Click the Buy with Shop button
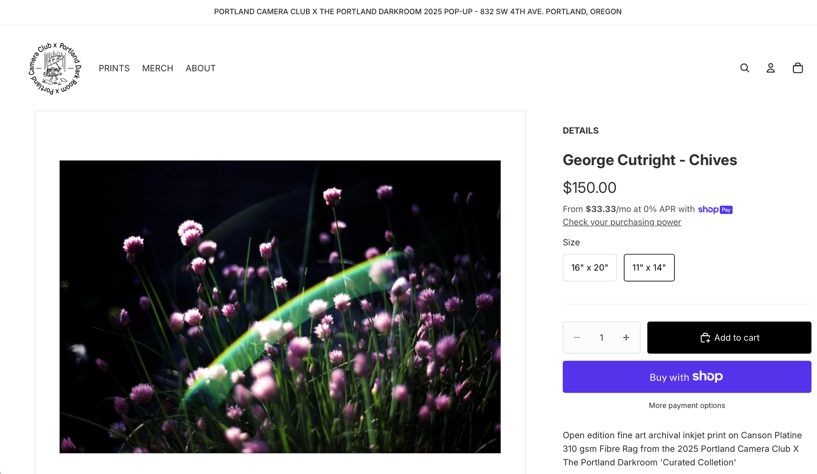817x474 pixels. point(687,377)
